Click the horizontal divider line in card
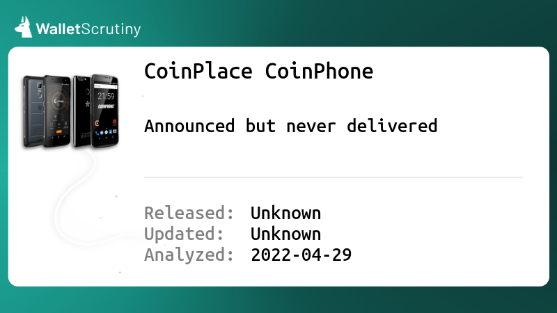Image resolution: width=557 pixels, height=313 pixels. [x=333, y=177]
